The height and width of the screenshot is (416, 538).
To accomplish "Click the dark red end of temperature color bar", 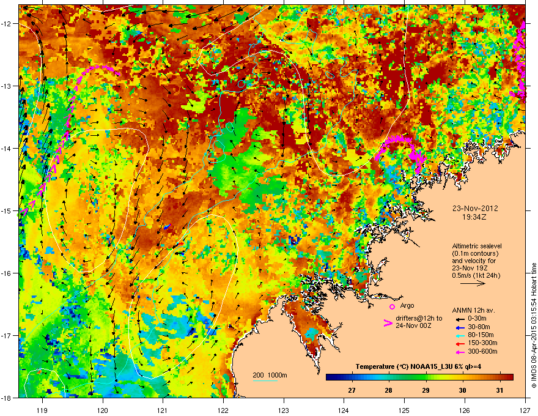I will [x=510, y=377].
